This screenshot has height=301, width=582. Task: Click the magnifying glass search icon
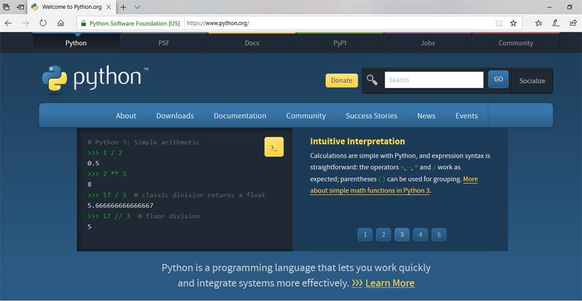372,80
